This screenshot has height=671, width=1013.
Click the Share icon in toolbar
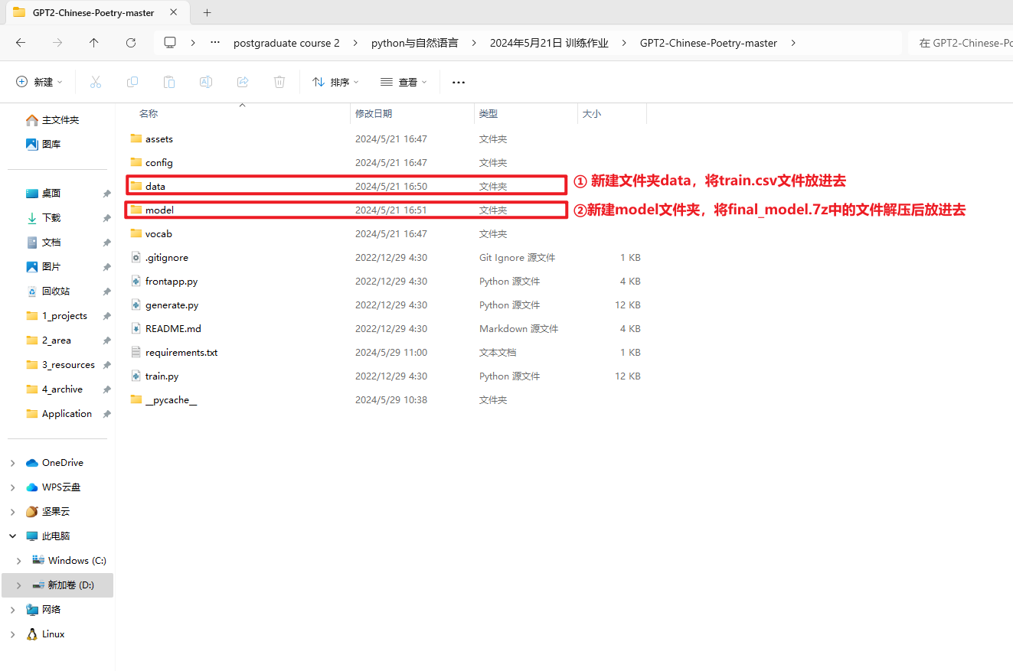243,82
